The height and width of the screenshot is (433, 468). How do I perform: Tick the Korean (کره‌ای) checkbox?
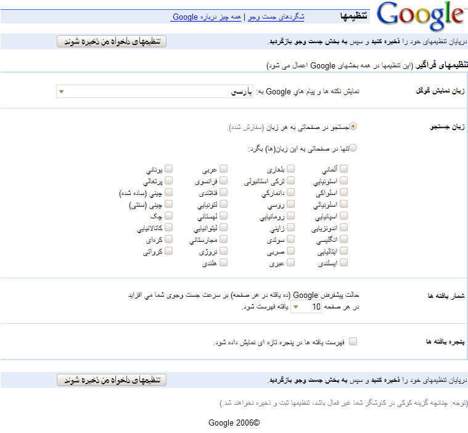point(168,239)
